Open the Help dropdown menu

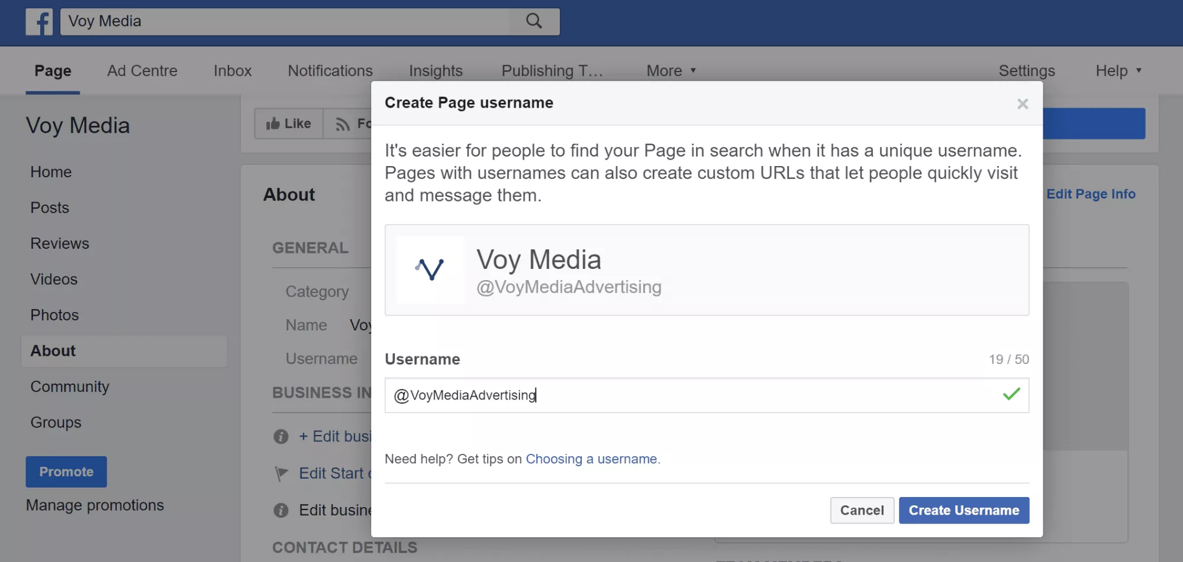pos(1118,71)
